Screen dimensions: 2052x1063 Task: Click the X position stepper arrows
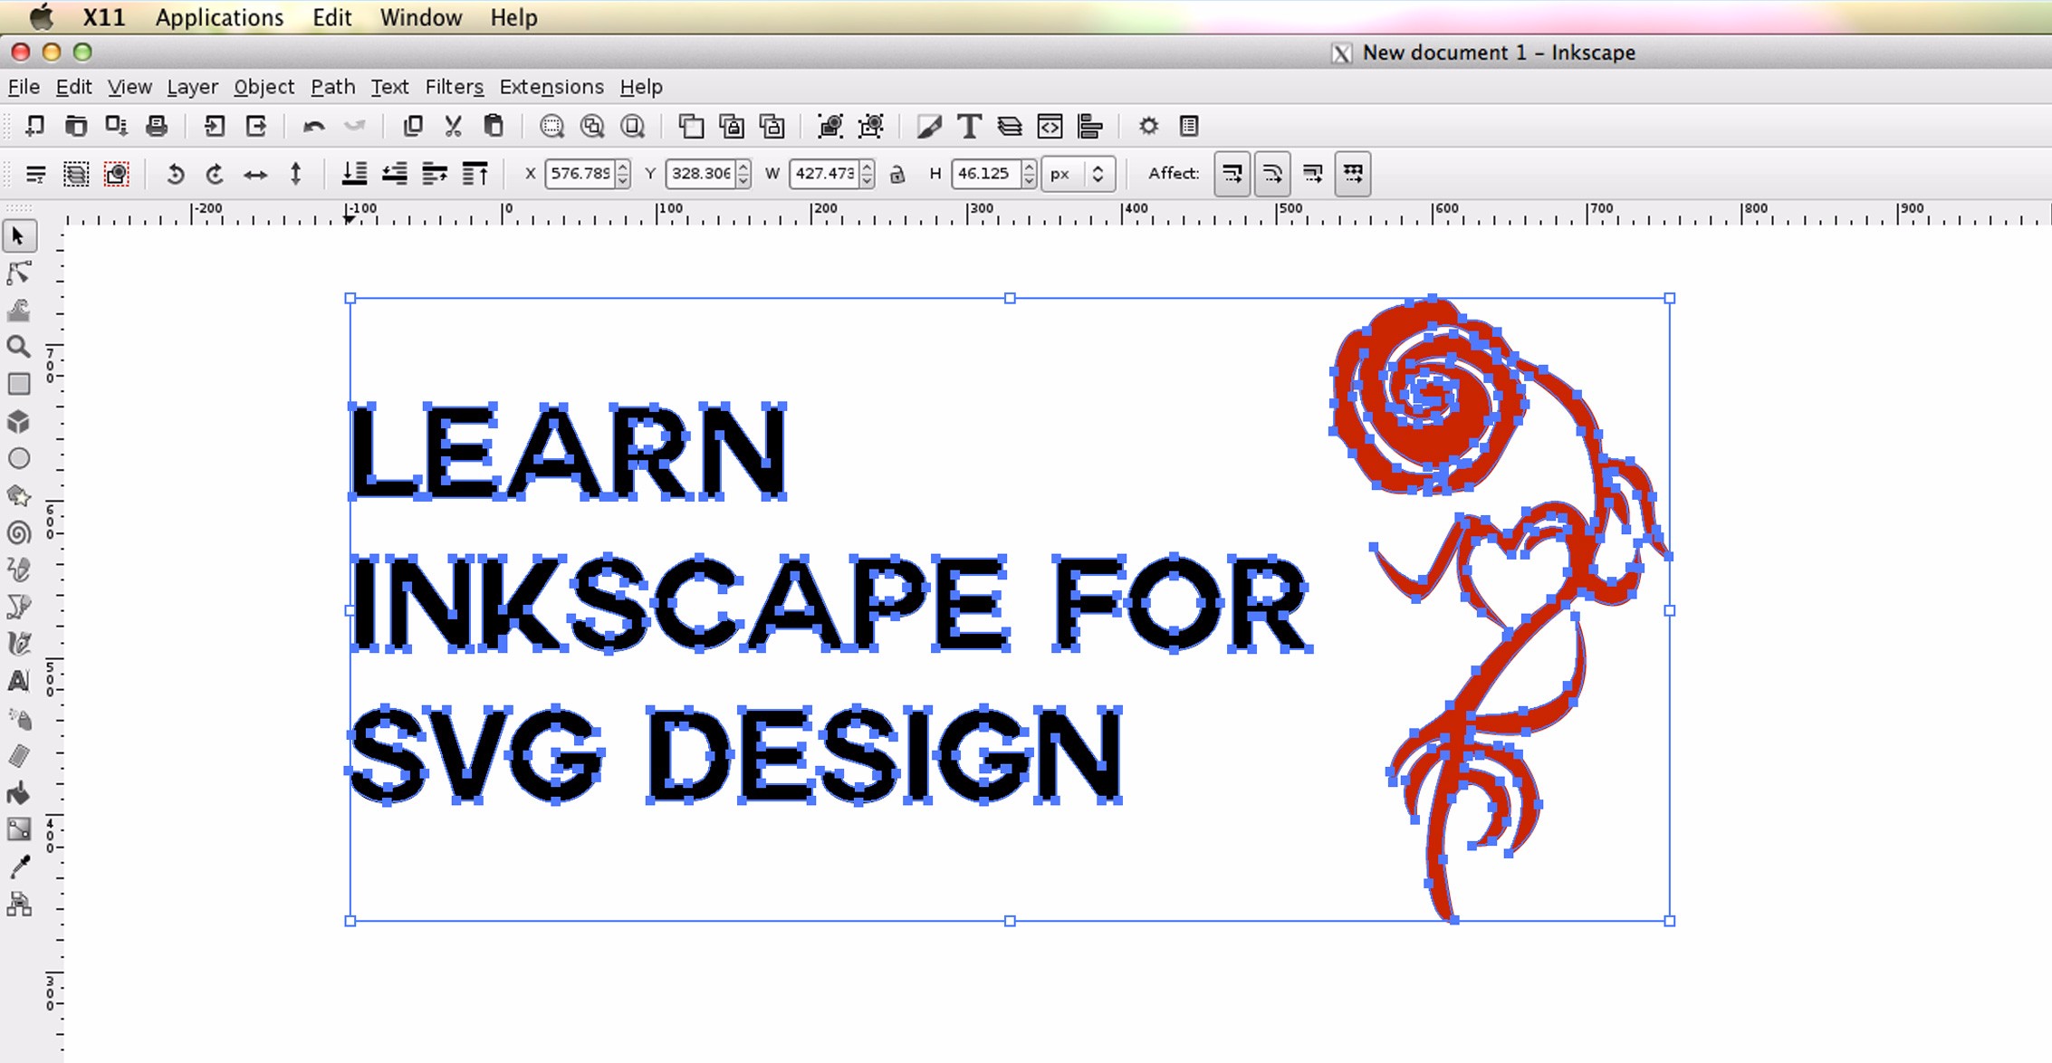[623, 173]
